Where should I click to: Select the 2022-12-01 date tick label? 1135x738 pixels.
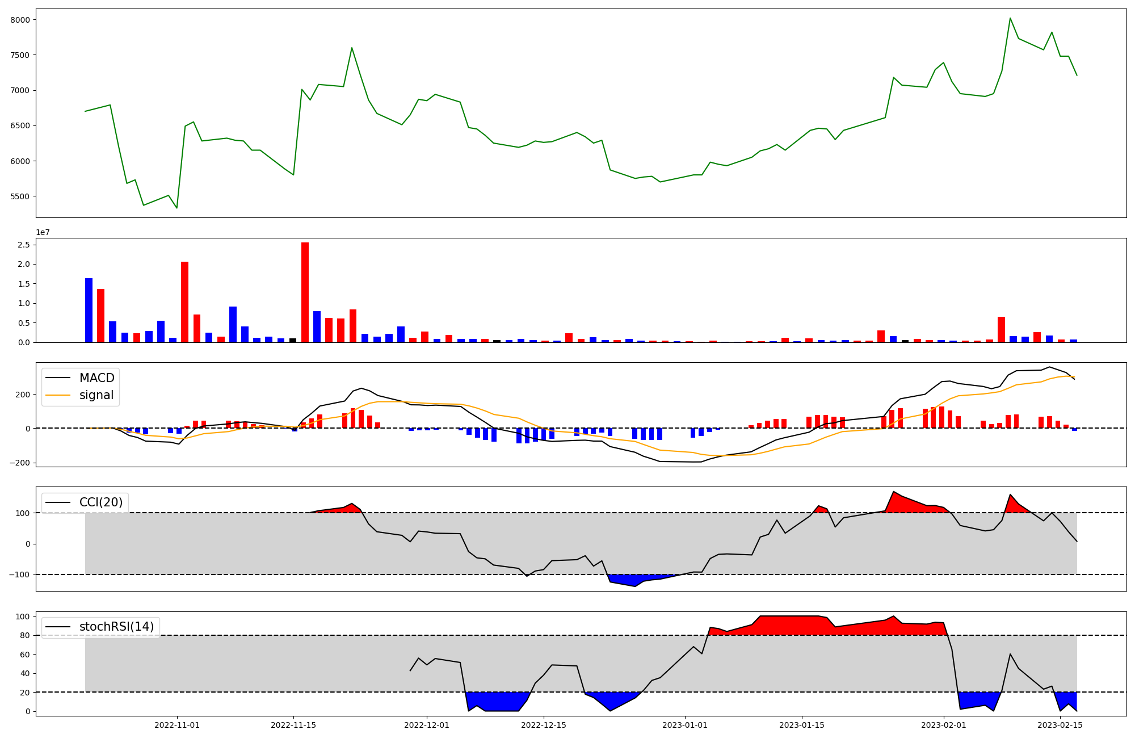click(427, 725)
